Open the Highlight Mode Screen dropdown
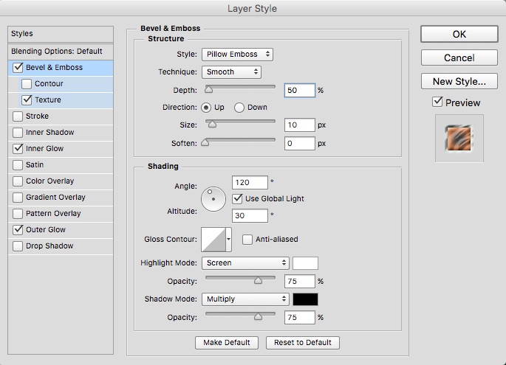The height and width of the screenshot is (365, 506). click(245, 263)
